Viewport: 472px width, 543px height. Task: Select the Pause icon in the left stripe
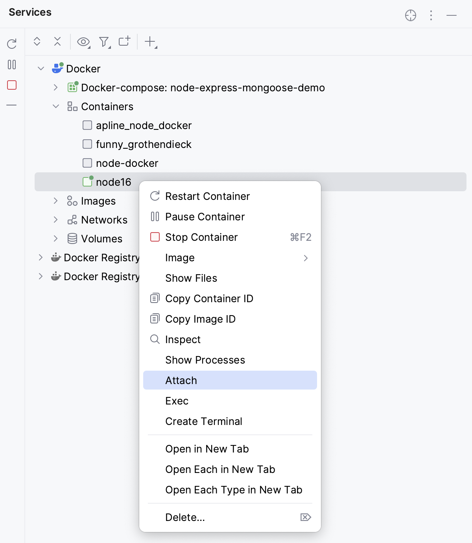[12, 65]
